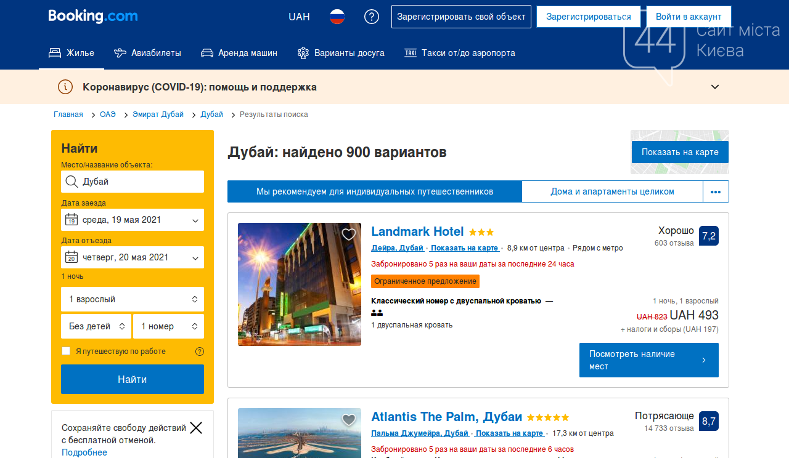Click the Atlantis 8,7 score badge
The image size is (789, 458).
pyautogui.click(x=709, y=421)
